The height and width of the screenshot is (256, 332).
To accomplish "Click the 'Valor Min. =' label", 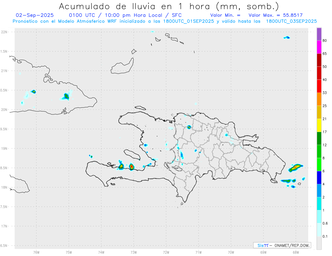I will (x=225, y=15).
